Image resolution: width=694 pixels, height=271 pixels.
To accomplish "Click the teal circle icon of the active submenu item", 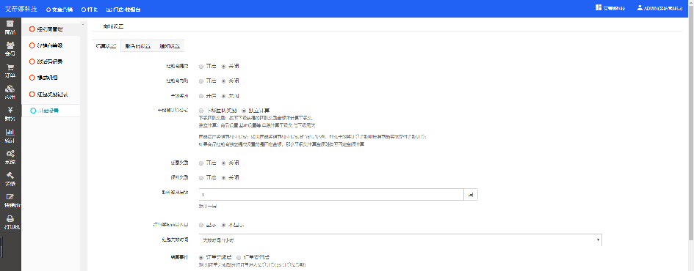I will pos(33,111).
